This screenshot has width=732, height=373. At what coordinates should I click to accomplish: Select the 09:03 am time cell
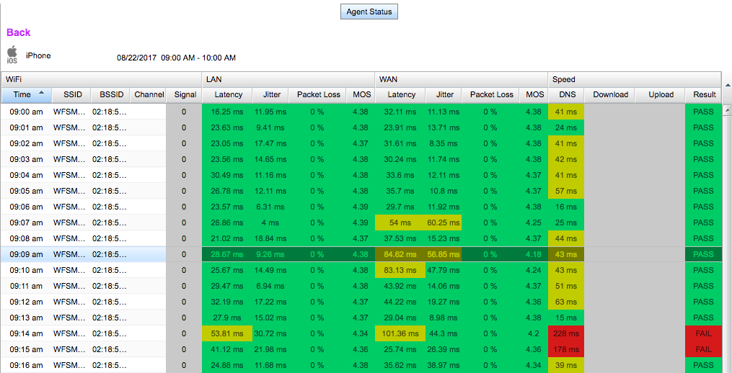tap(26, 159)
